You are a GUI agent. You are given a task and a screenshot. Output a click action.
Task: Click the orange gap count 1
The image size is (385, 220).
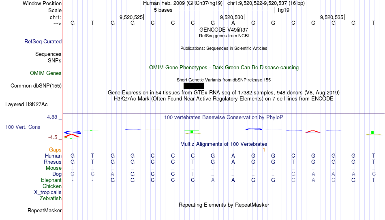264,150
